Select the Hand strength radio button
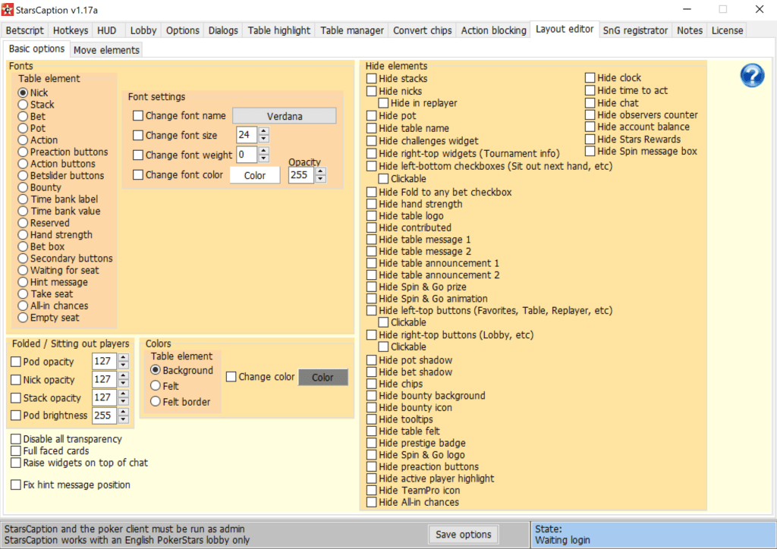Image resolution: width=777 pixels, height=549 pixels. [x=23, y=234]
